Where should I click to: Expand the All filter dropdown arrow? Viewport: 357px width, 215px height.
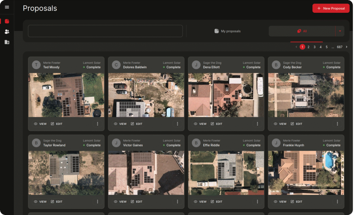pos(340,31)
